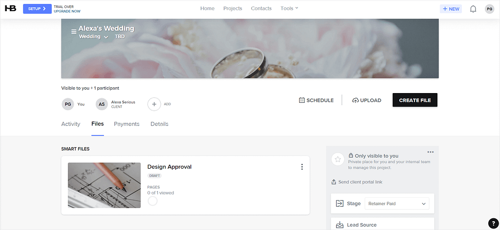This screenshot has height=230, width=500.
Task: Open the Tools menu dropdown
Action: tap(289, 8)
